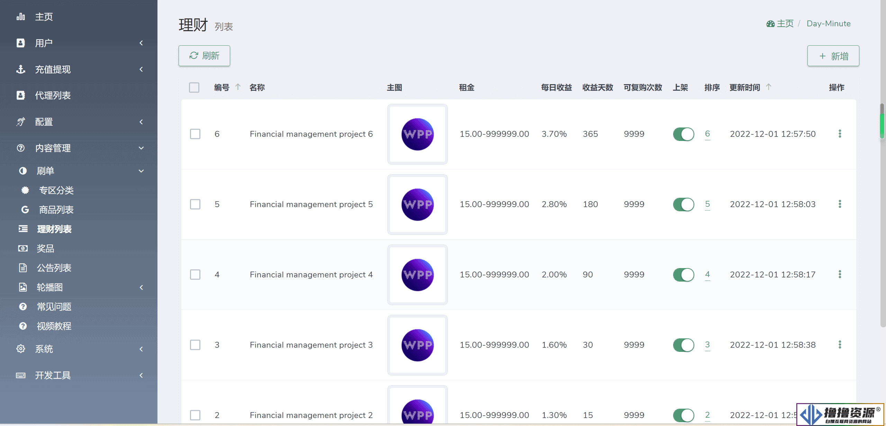
Task: Click the dashboard icon in the breadcrumb
Action: click(x=770, y=24)
